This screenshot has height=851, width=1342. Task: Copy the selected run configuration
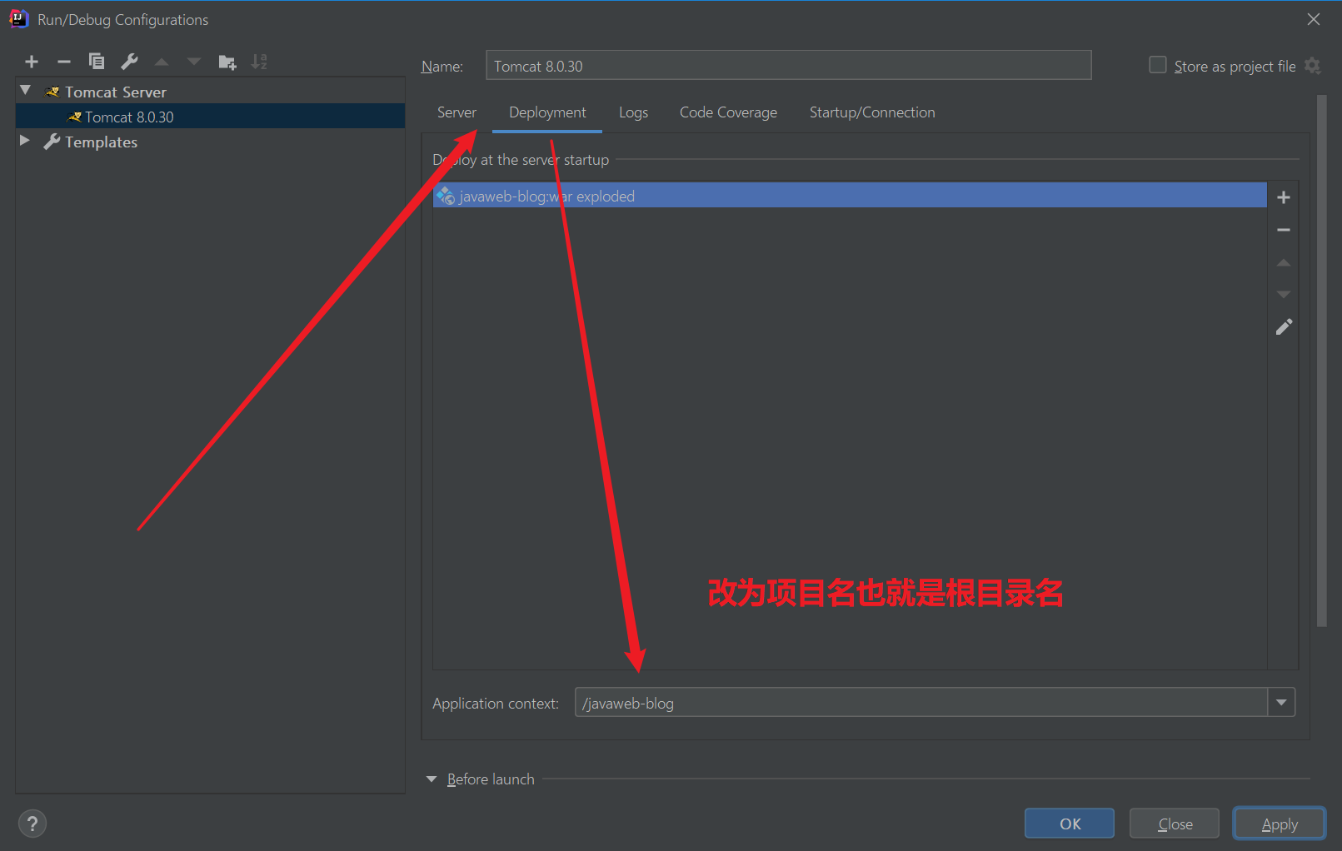[x=97, y=62]
